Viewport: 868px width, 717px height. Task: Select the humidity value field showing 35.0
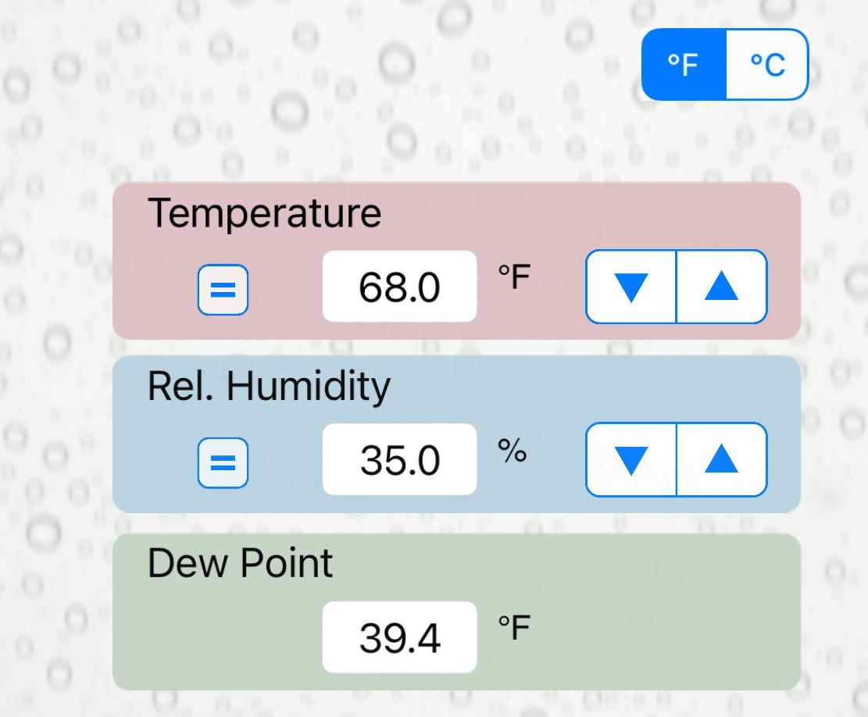pos(399,459)
